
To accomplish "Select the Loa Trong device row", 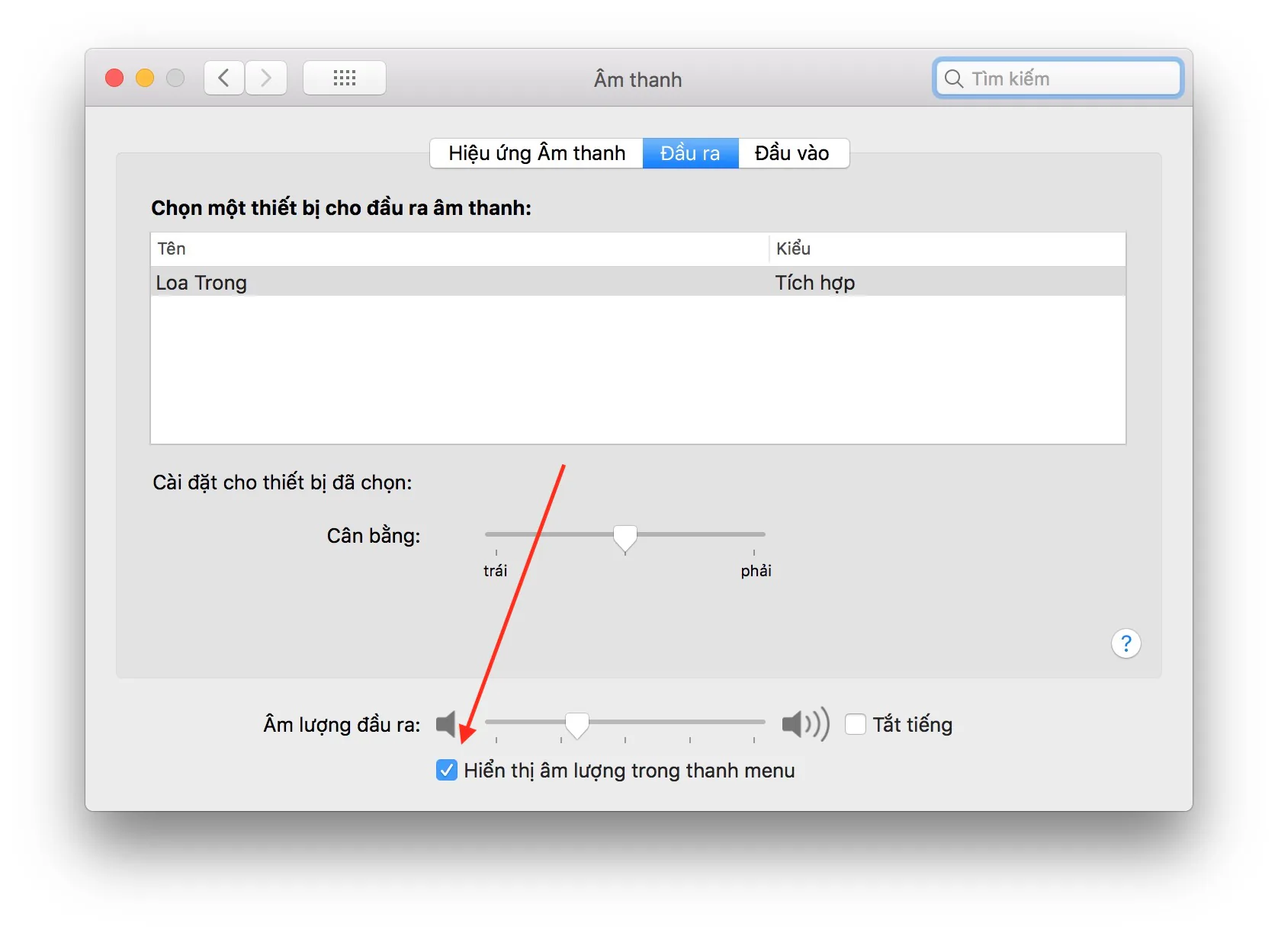I will (x=638, y=282).
